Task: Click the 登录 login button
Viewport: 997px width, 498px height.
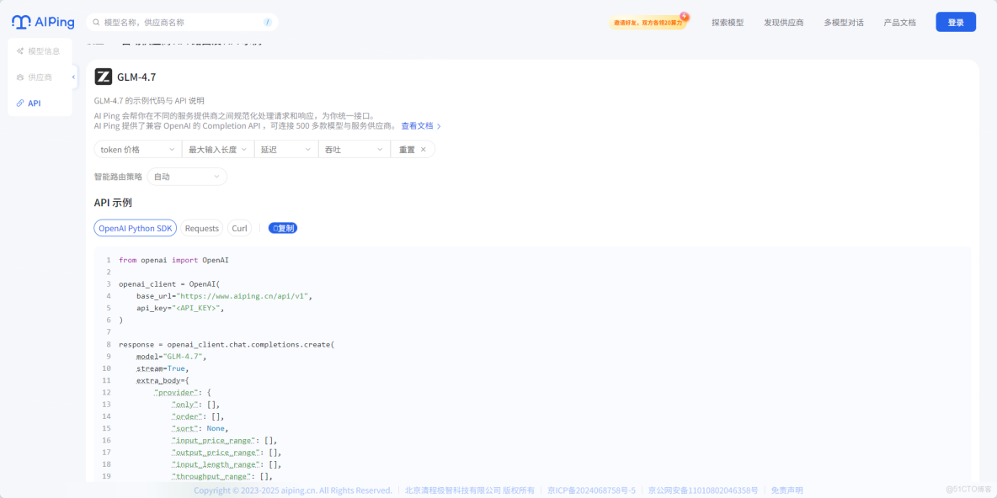Action: [x=956, y=21]
